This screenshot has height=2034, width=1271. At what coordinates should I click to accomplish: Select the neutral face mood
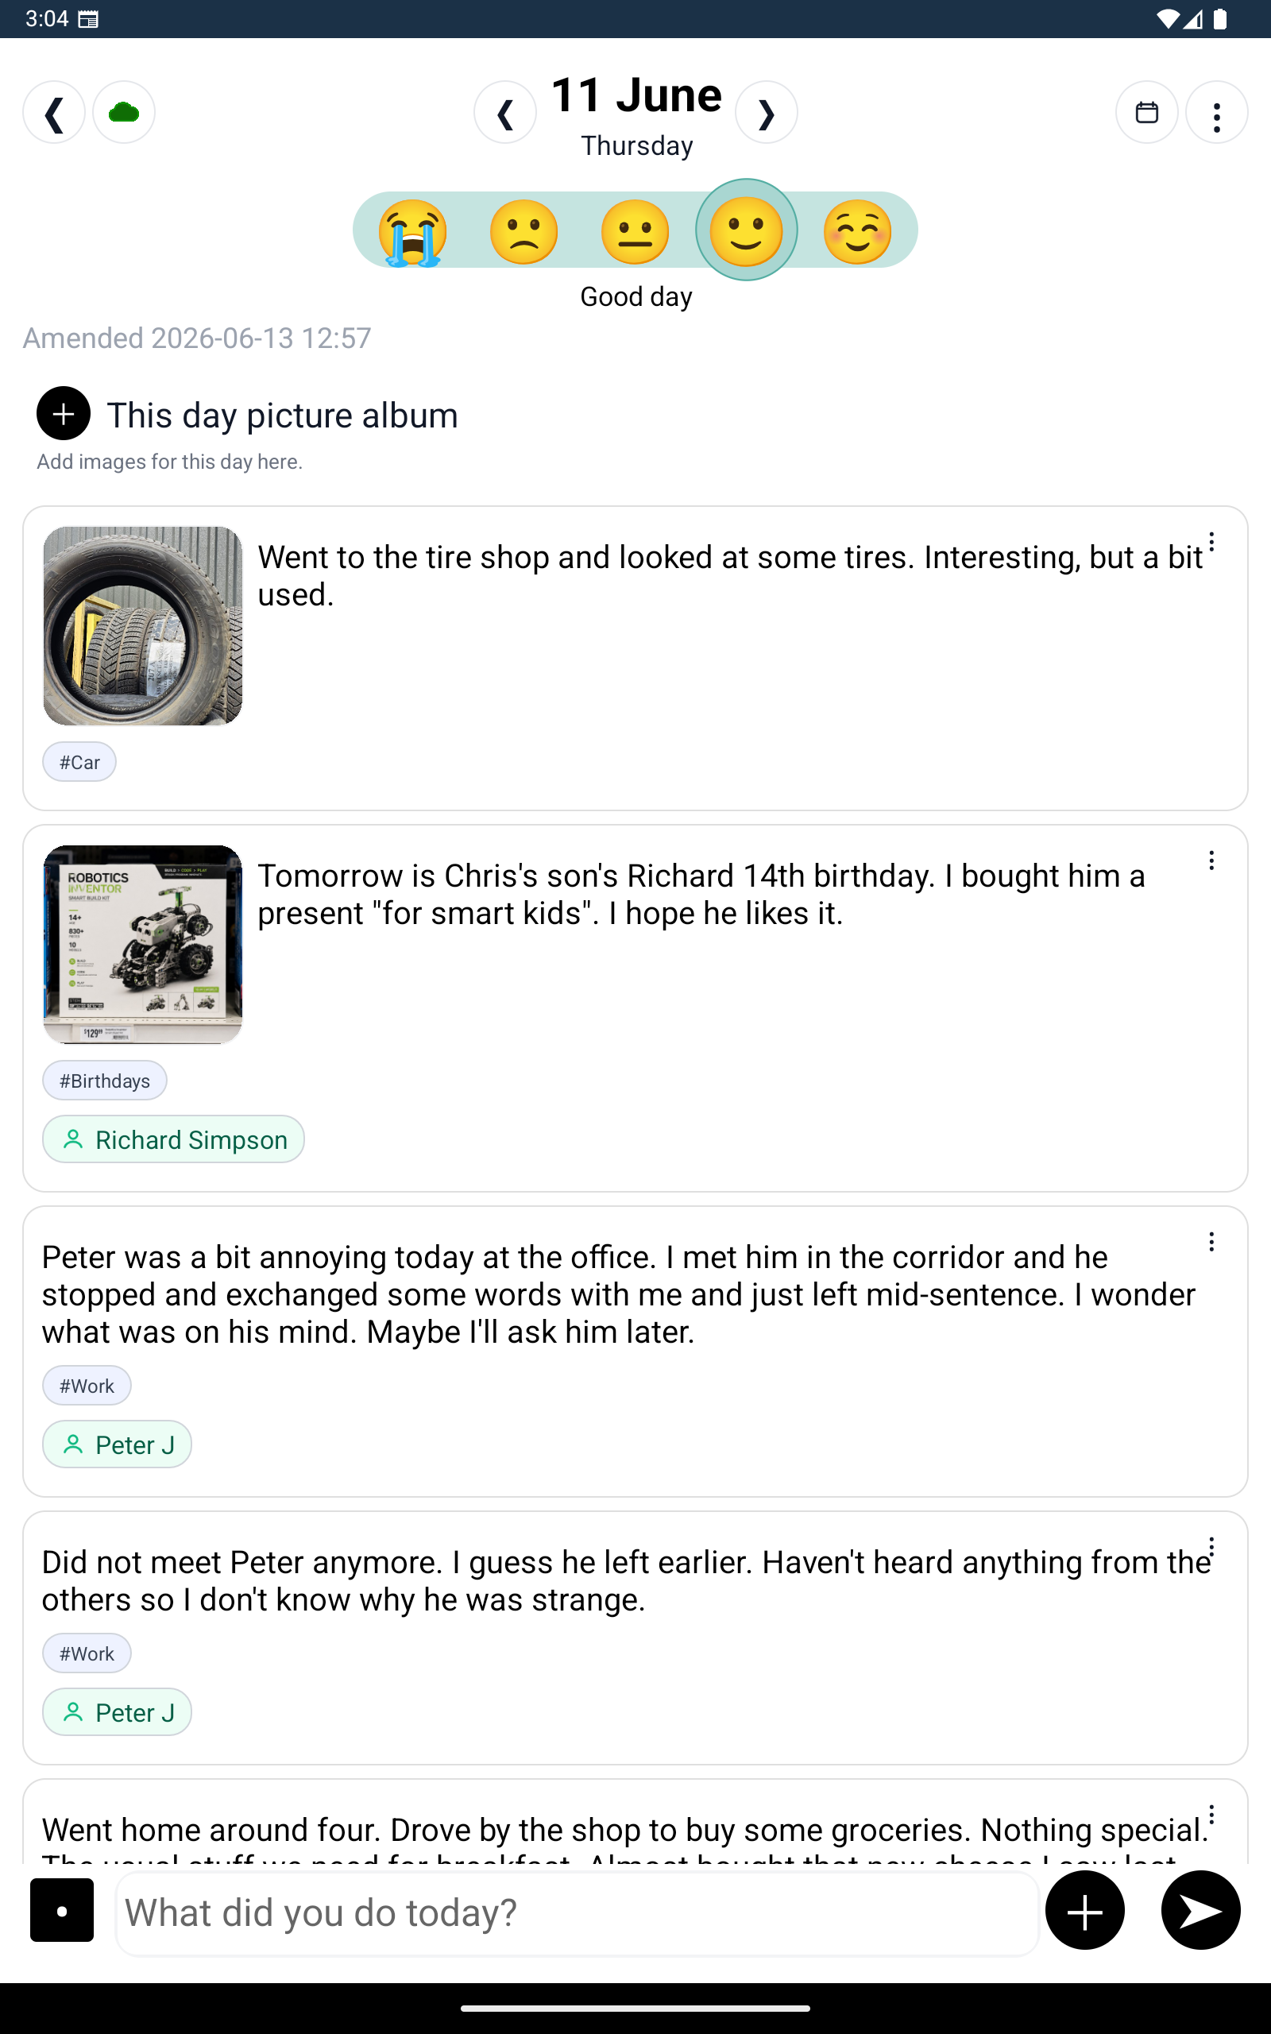pos(635,231)
